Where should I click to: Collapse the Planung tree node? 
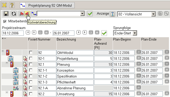point(7,63)
